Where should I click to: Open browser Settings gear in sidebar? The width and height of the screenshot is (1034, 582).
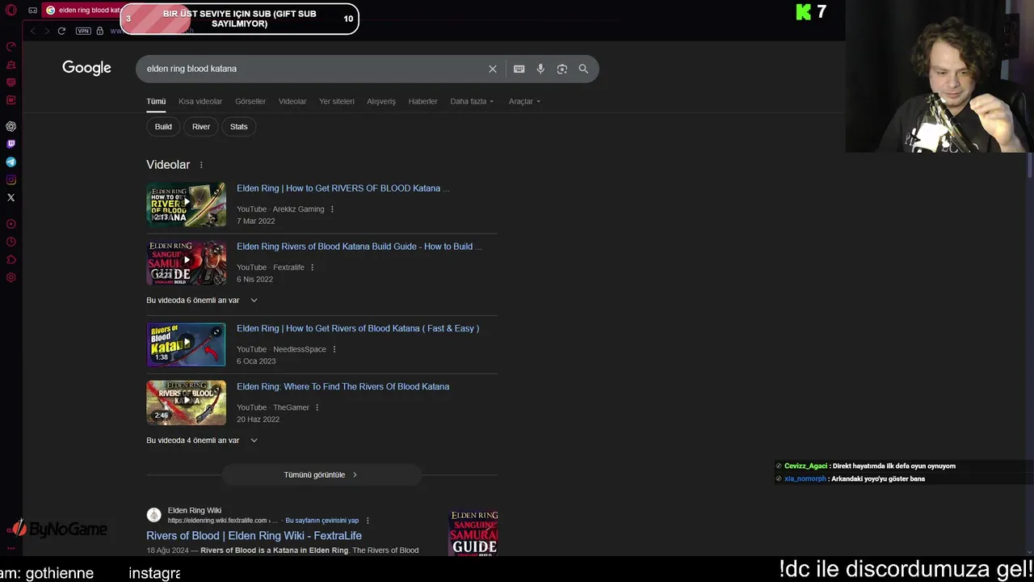pos(11,277)
